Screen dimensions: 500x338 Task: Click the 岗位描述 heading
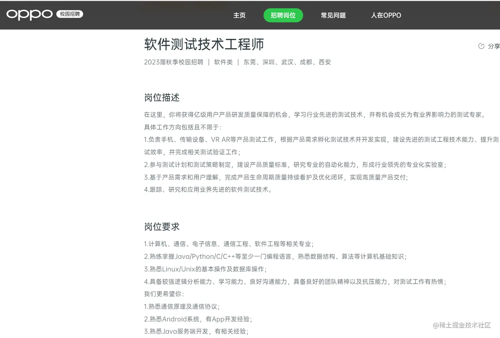point(162,98)
